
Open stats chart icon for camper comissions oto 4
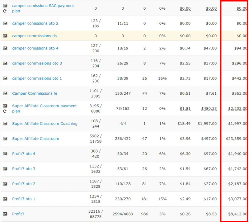(x=5, y=48)
